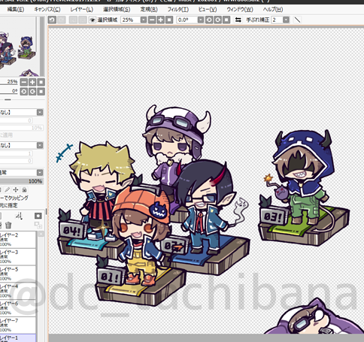Toggle the selection edge visibility eye icon

93,20
